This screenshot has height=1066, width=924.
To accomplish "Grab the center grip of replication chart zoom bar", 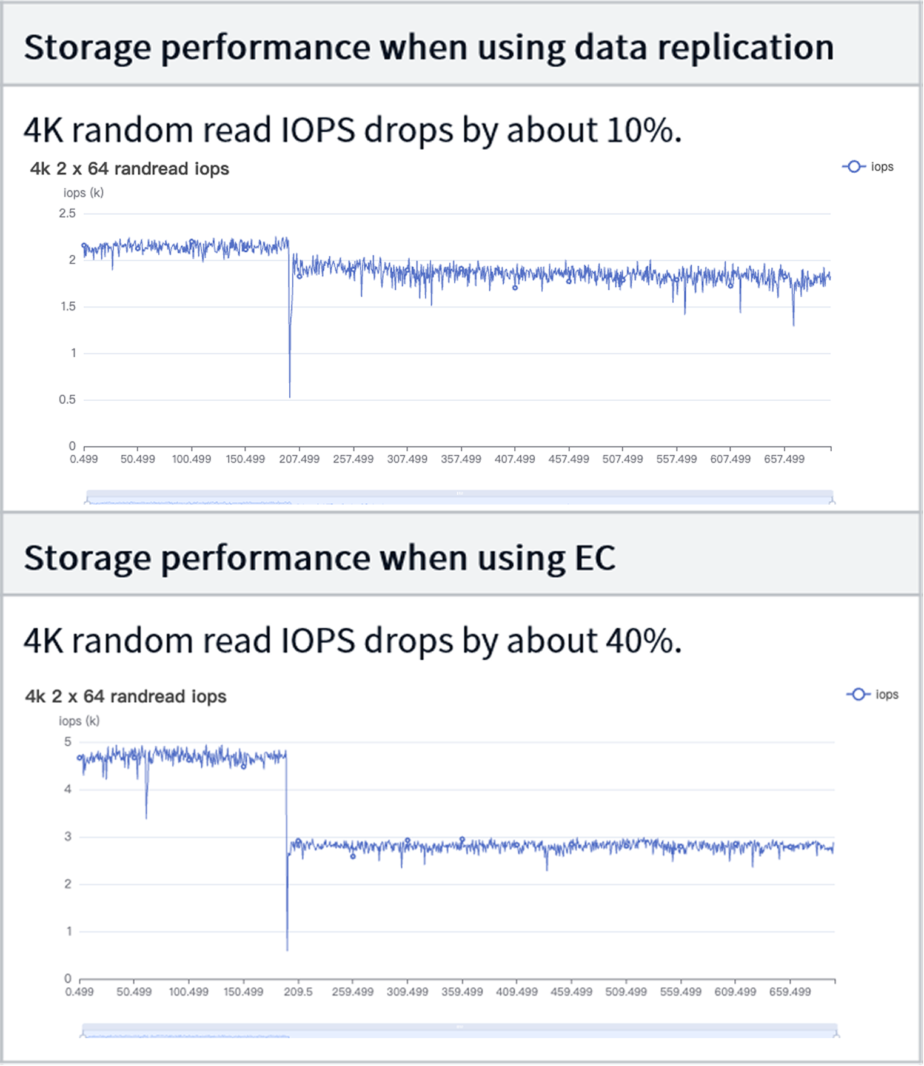I will [460, 494].
